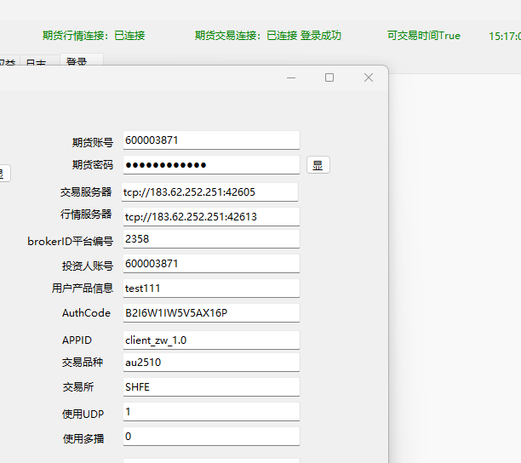
Task: Click the 交易品种 field showing au2510
Action: tap(211, 363)
